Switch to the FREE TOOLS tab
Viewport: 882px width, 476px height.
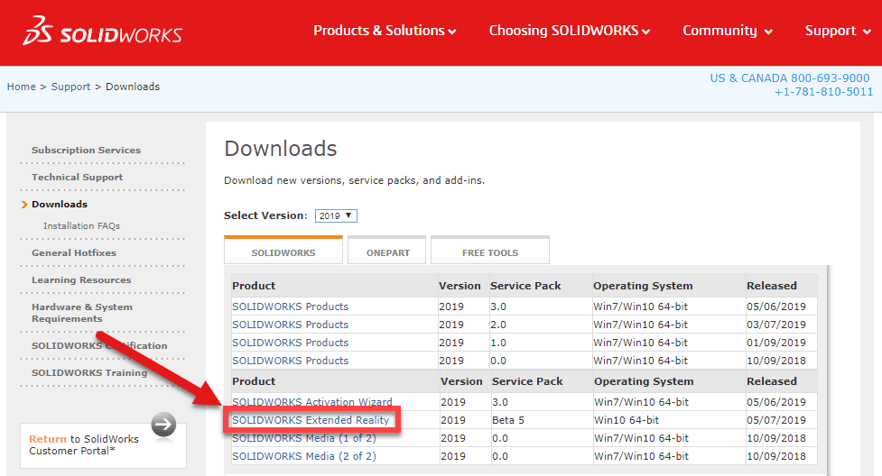(490, 251)
